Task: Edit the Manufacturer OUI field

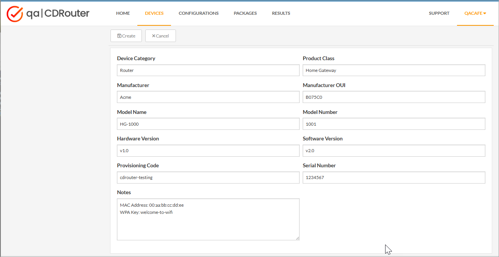Action: click(394, 97)
